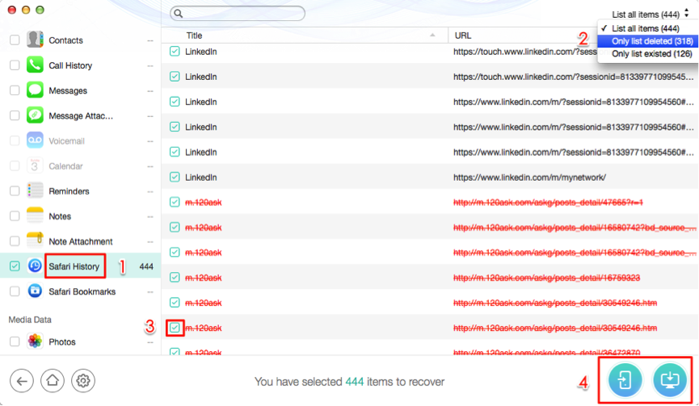
Task: Select the Safari Bookmarks category label
Action: (82, 291)
